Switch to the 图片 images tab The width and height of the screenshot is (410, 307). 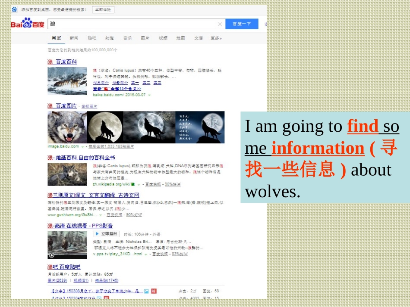[145, 38]
